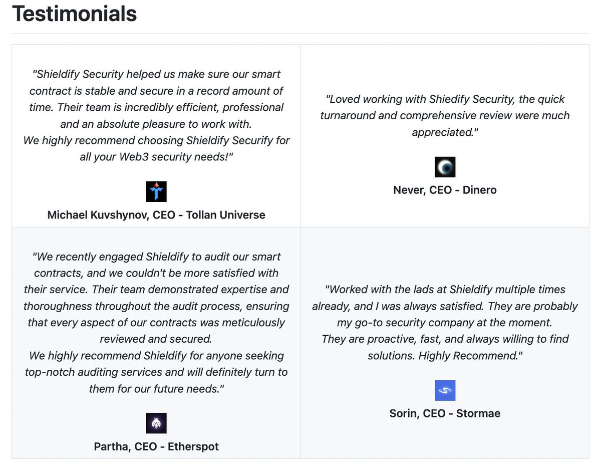Click the quote starting "We recently engaged Shieldify"
This screenshot has height=471, width=601.
[156, 322]
